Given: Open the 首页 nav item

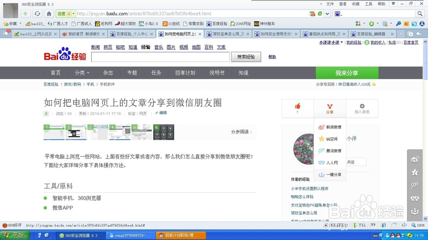Looking at the screenshot, I should pyautogui.click(x=56, y=73).
